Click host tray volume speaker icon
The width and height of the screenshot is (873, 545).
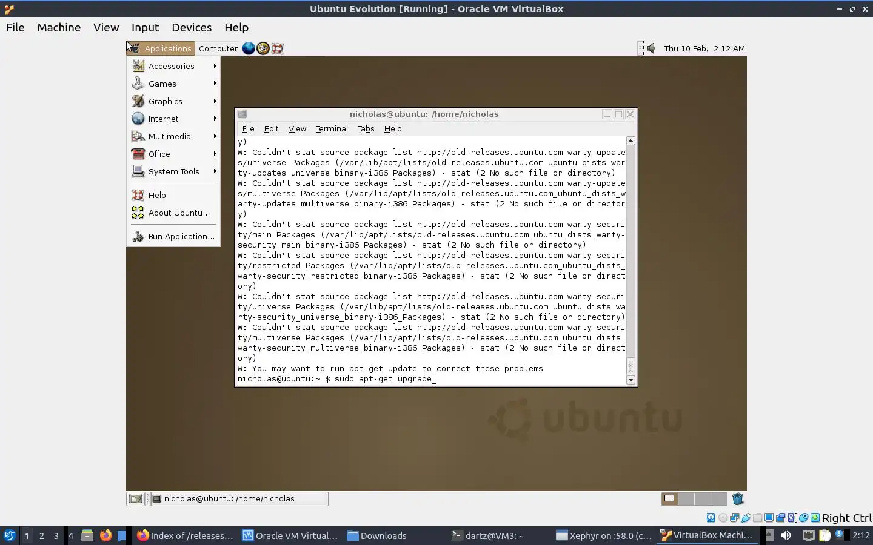pos(786,535)
